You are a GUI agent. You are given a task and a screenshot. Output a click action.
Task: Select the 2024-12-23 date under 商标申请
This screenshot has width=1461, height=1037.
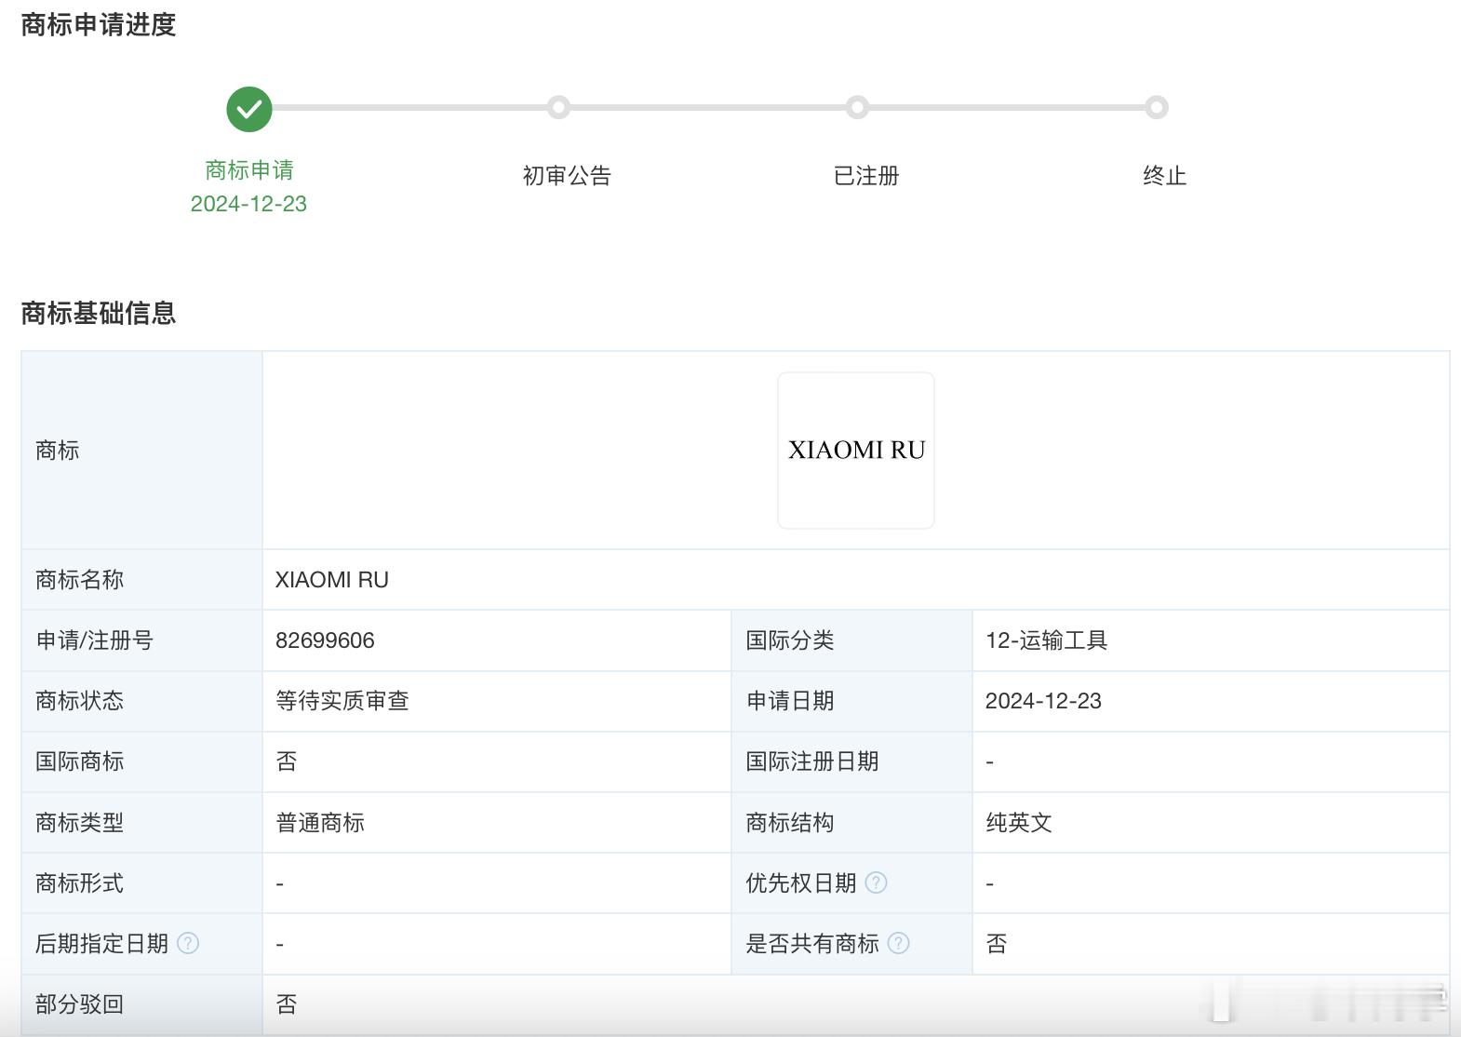[x=248, y=204]
